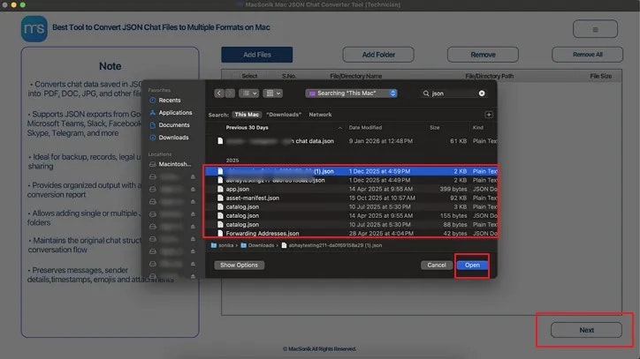640x359 pixels.
Task: Click the Recents clock icon
Action: click(x=153, y=101)
